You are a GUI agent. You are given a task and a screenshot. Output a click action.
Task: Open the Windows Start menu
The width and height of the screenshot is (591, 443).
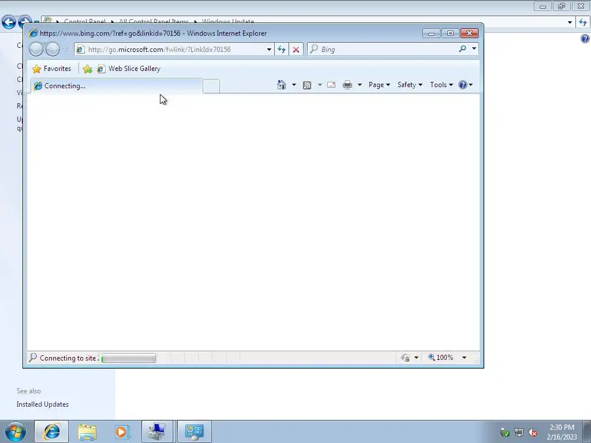(x=16, y=431)
